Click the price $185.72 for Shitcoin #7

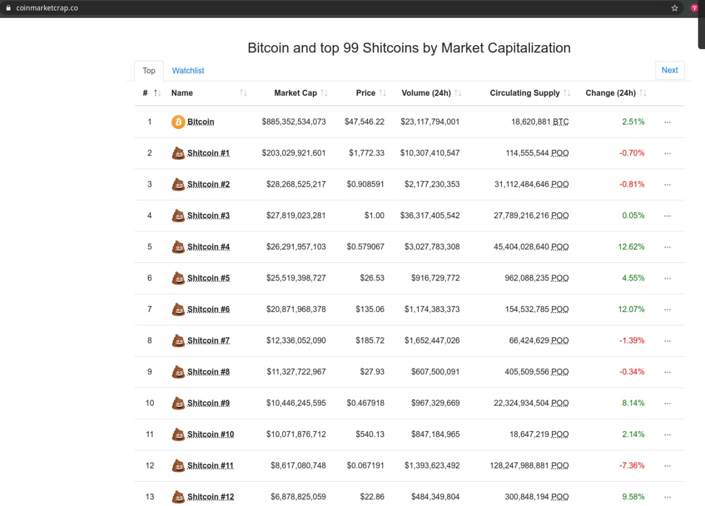pyautogui.click(x=370, y=341)
